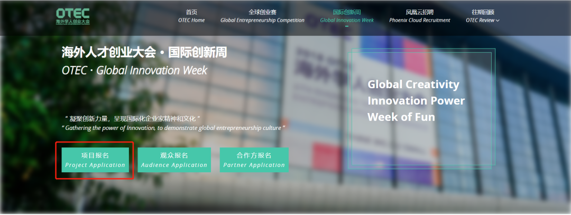Screen dimensions: 571x215
Task: Open the OTEC Home menu item
Action: 191,16
